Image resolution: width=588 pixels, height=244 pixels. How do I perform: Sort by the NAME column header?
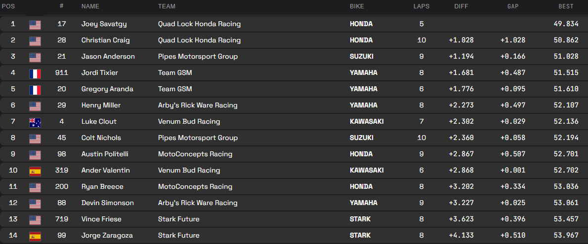[x=90, y=6]
